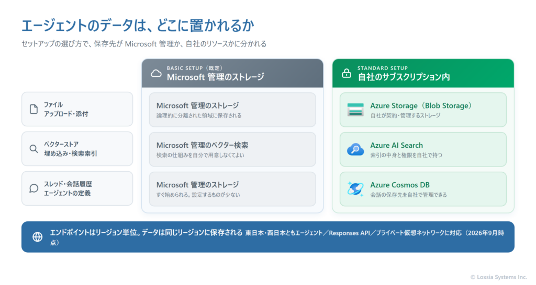Click 論理的に分離された領域に保存される text
Image resolution: width=536 pixels, height=285 pixels.
pos(199,115)
